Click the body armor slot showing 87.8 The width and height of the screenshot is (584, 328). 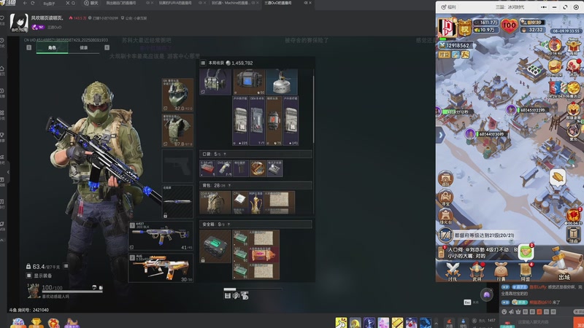(x=177, y=130)
